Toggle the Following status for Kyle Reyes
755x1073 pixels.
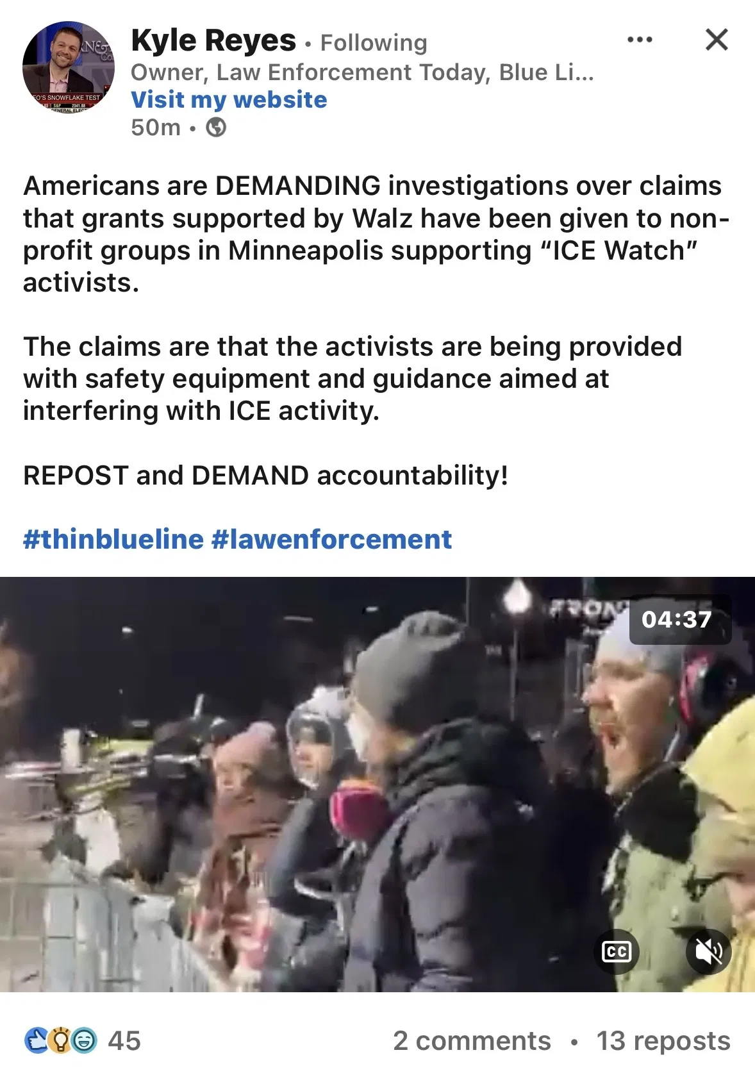374,43
